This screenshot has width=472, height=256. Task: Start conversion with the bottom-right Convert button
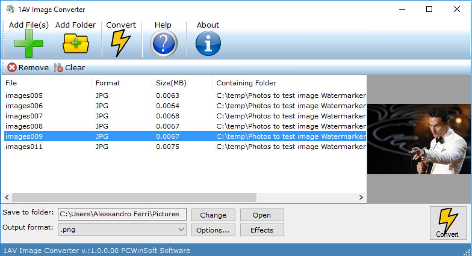click(448, 223)
